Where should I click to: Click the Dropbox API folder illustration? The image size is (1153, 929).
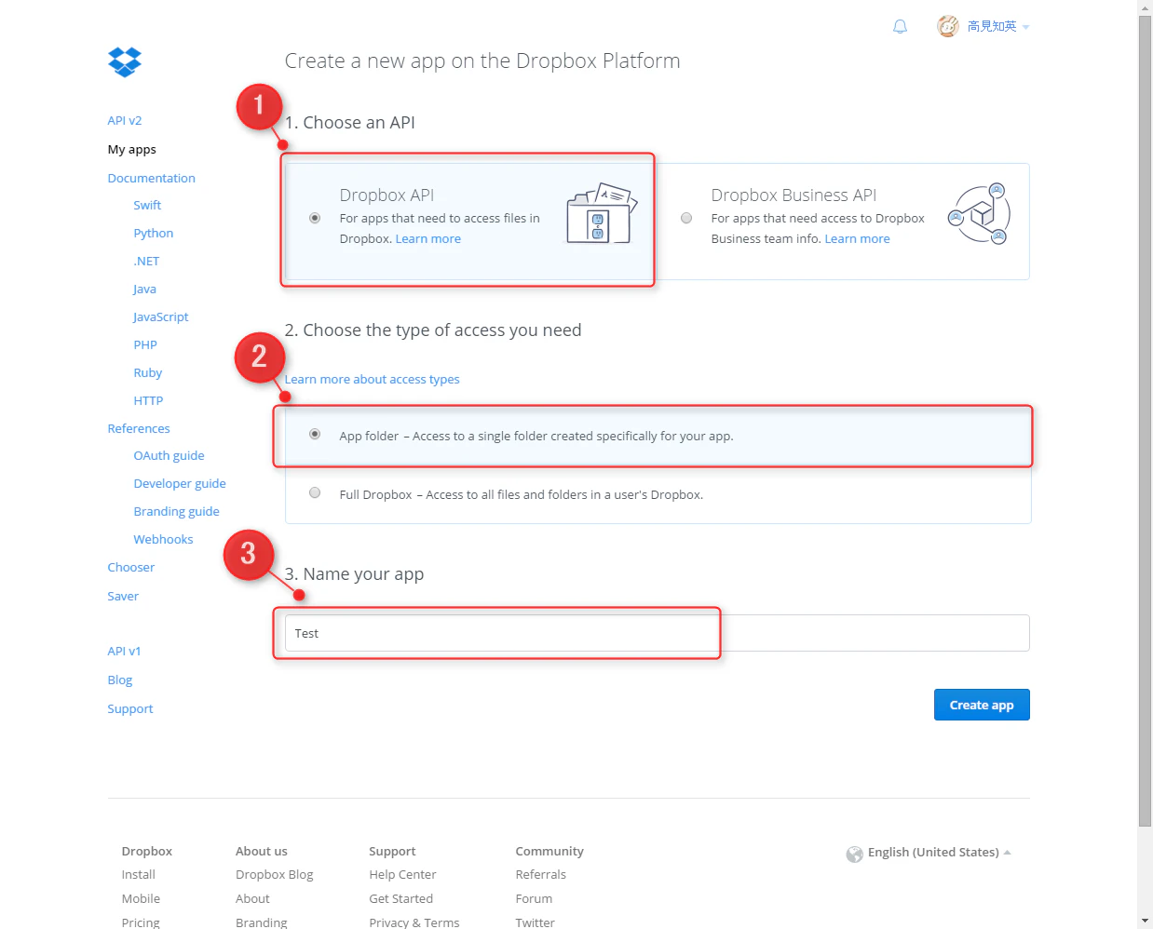pyautogui.click(x=602, y=214)
